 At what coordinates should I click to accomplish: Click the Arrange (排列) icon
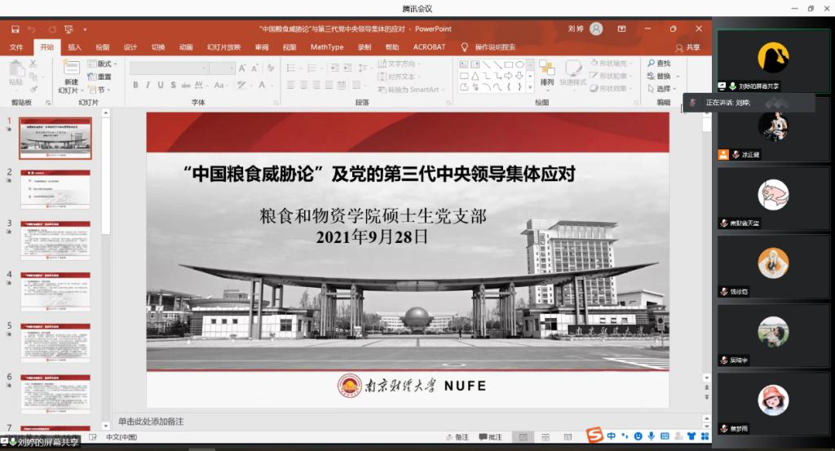pos(546,70)
